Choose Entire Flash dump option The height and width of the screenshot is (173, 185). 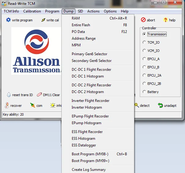[x=98, y=25]
